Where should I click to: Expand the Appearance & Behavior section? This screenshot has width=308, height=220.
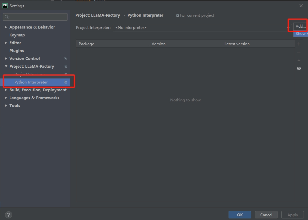[x=6, y=27]
